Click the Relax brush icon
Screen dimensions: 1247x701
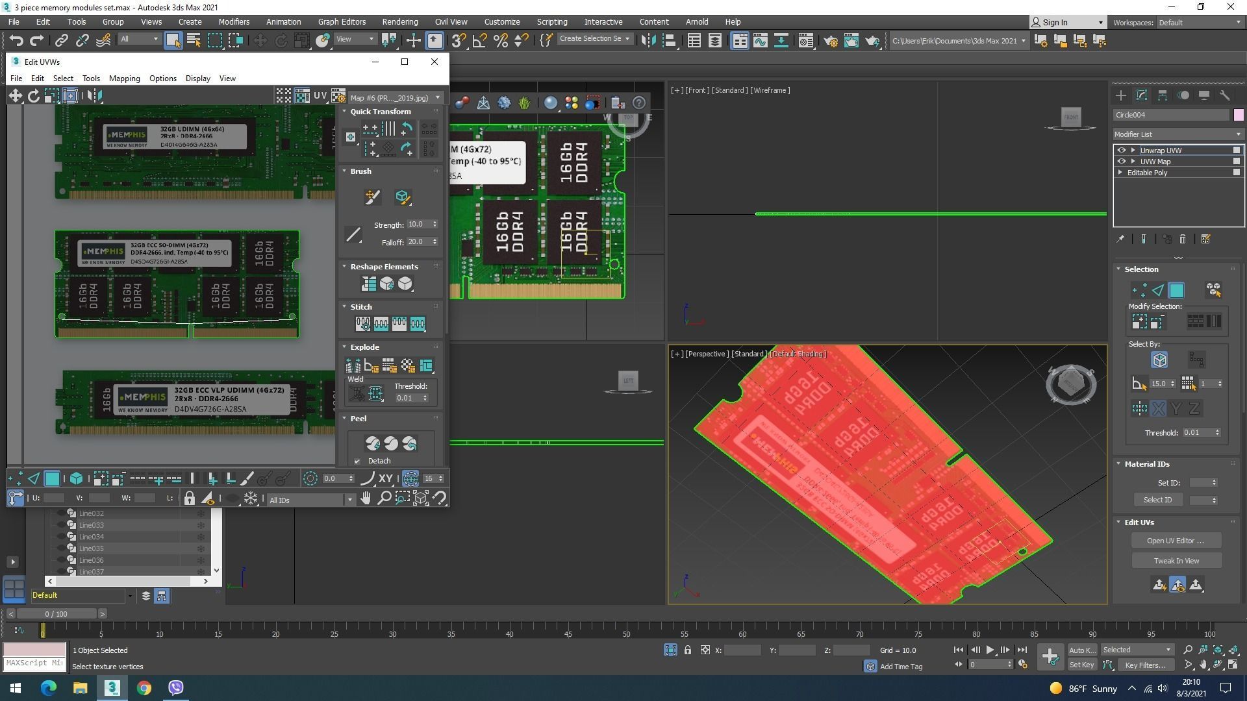[x=403, y=197]
